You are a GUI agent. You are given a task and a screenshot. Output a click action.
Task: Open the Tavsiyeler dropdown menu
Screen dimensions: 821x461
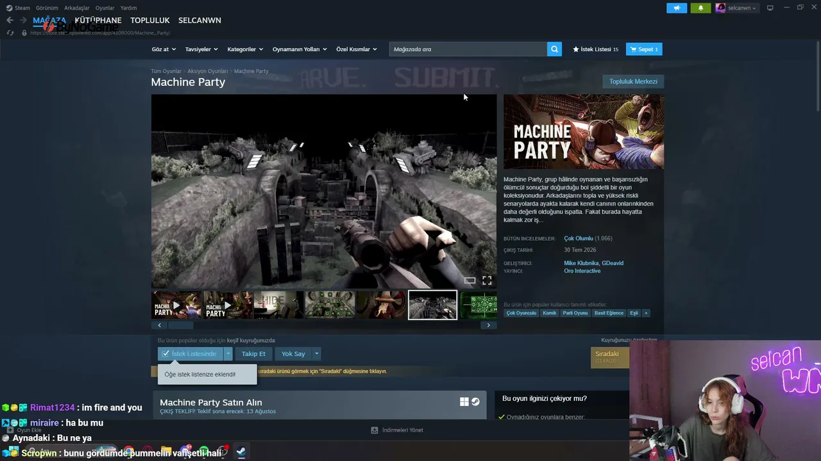[201, 49]
